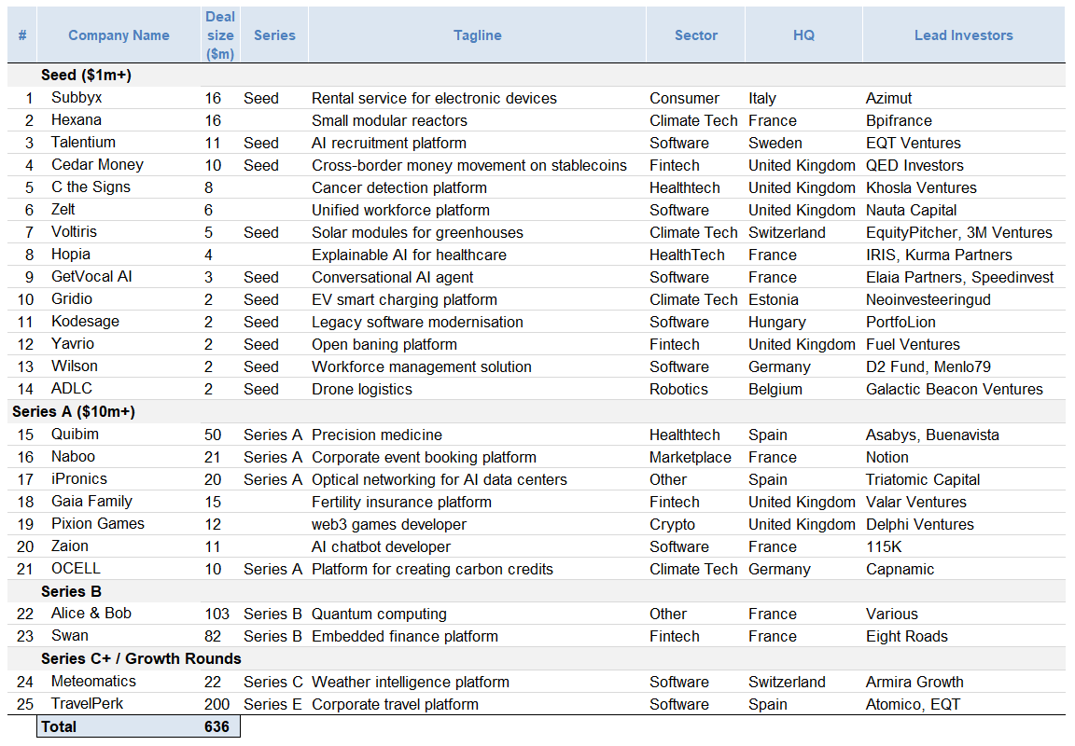Click the Meteomatics company name

(x=94, y=682)
